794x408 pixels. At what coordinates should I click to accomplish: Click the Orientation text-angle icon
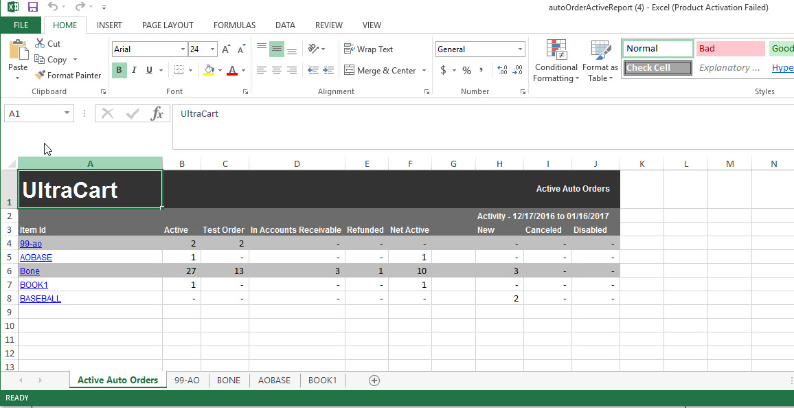click(x=313, y=49)
